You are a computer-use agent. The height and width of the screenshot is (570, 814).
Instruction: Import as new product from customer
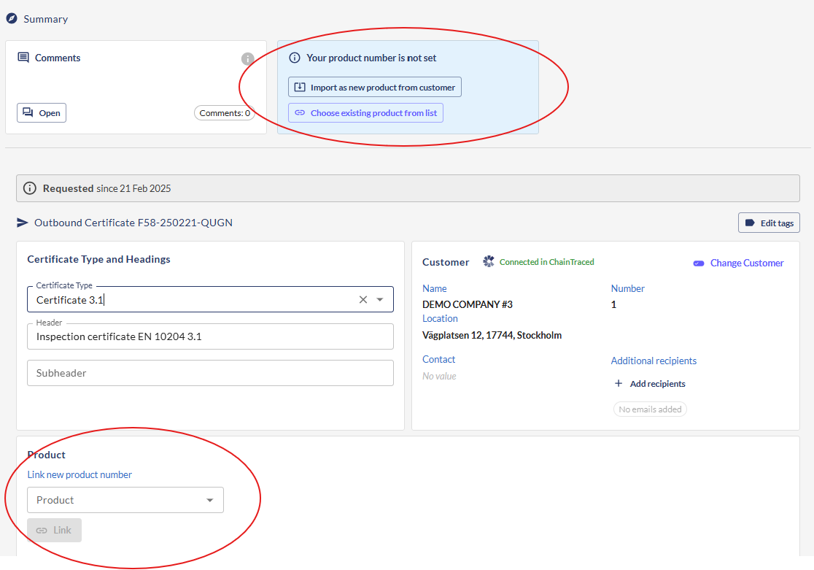point(375,88)
